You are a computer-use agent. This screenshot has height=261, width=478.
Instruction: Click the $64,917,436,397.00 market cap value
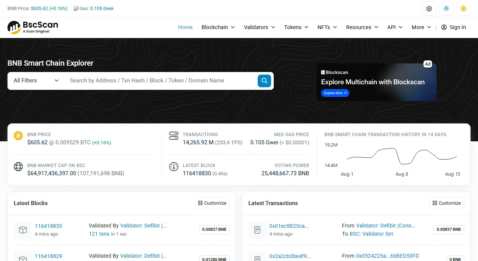(x=52, y=173)
